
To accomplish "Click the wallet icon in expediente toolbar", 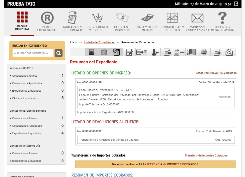I will coord(104,52).
